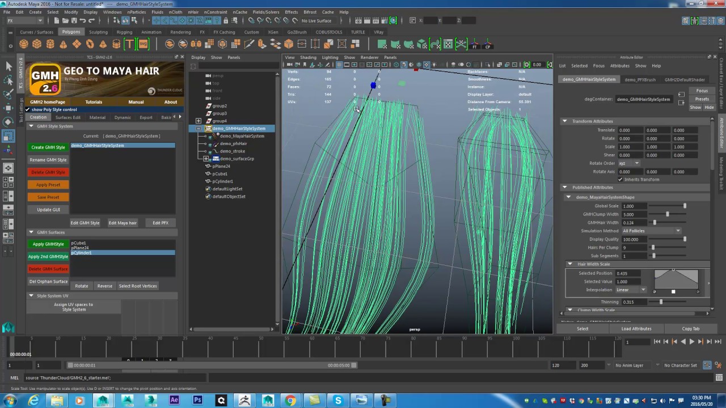Image resolution: width=726 pixels, height=408 pixels.
Task: Click the timeline play forward button
Action: point(691,342)
